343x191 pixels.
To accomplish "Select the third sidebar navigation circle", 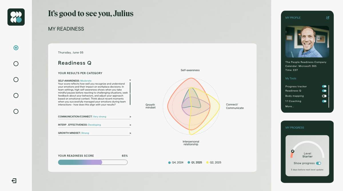I will 16,80.
